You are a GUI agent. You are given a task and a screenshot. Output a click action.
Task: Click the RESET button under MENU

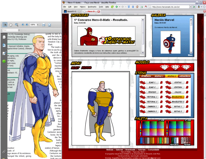(x=75, y=68)
